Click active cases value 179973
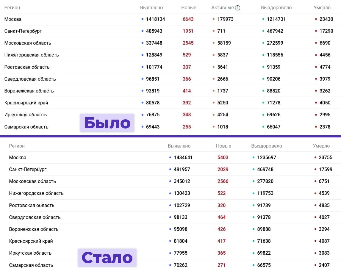This screenshot has width=341, height=271. click(225, 19)
